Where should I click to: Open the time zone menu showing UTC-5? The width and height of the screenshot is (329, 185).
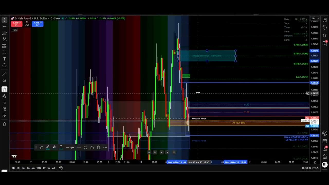tap(310, 168)
